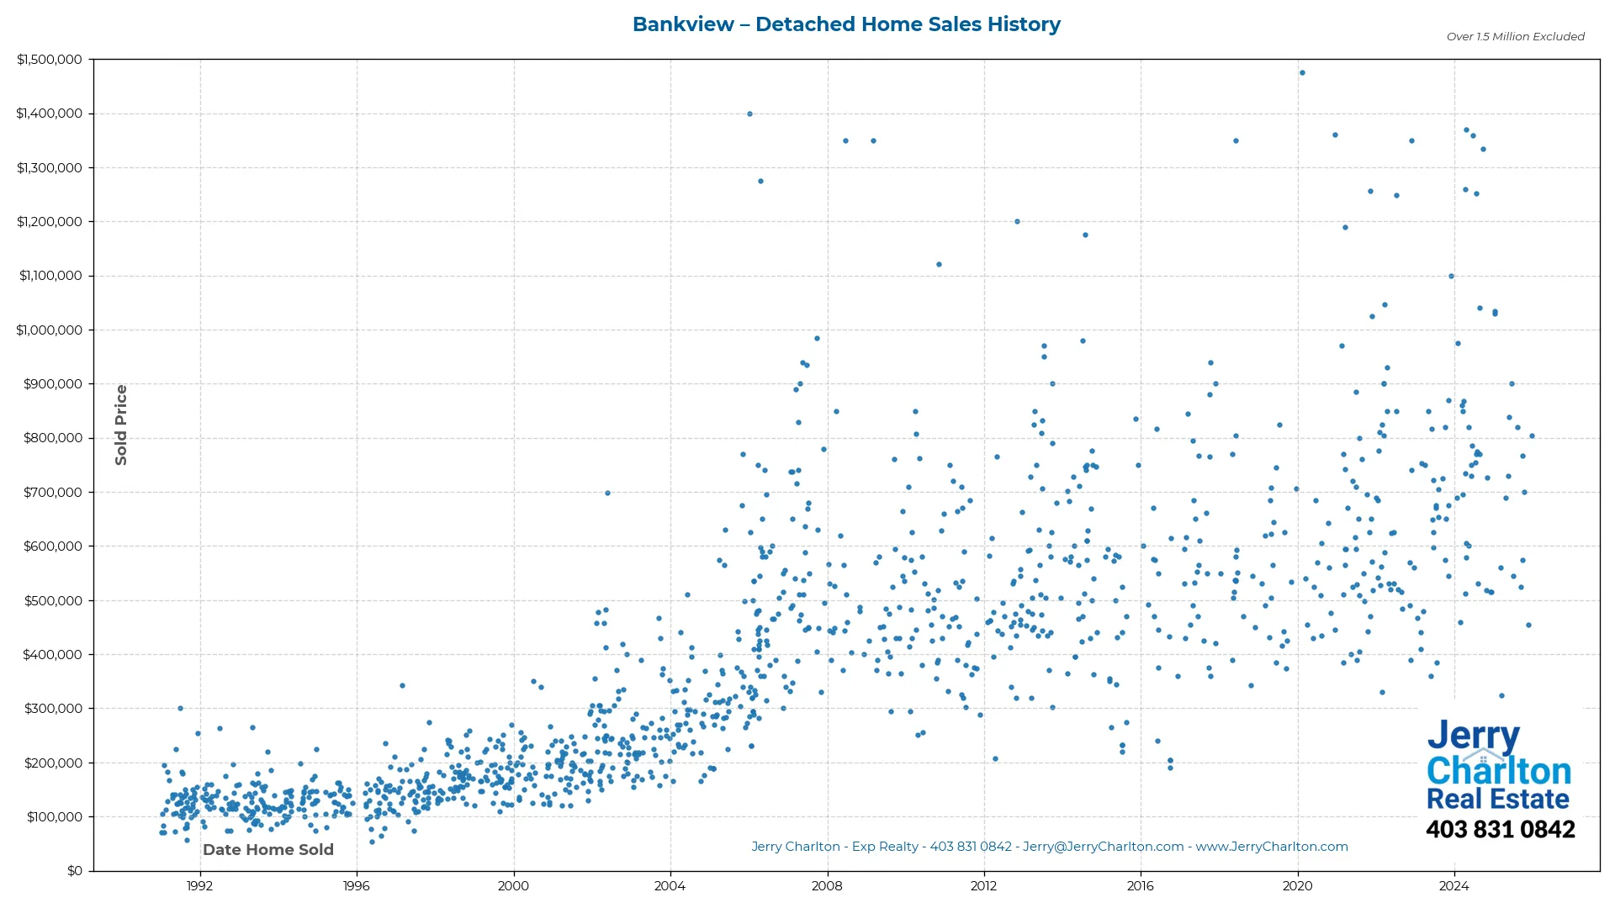Viewport: 1615px width, 908px height.
Task: Click the phone number 403 831 0842
Action: [x=1501, y=830]
